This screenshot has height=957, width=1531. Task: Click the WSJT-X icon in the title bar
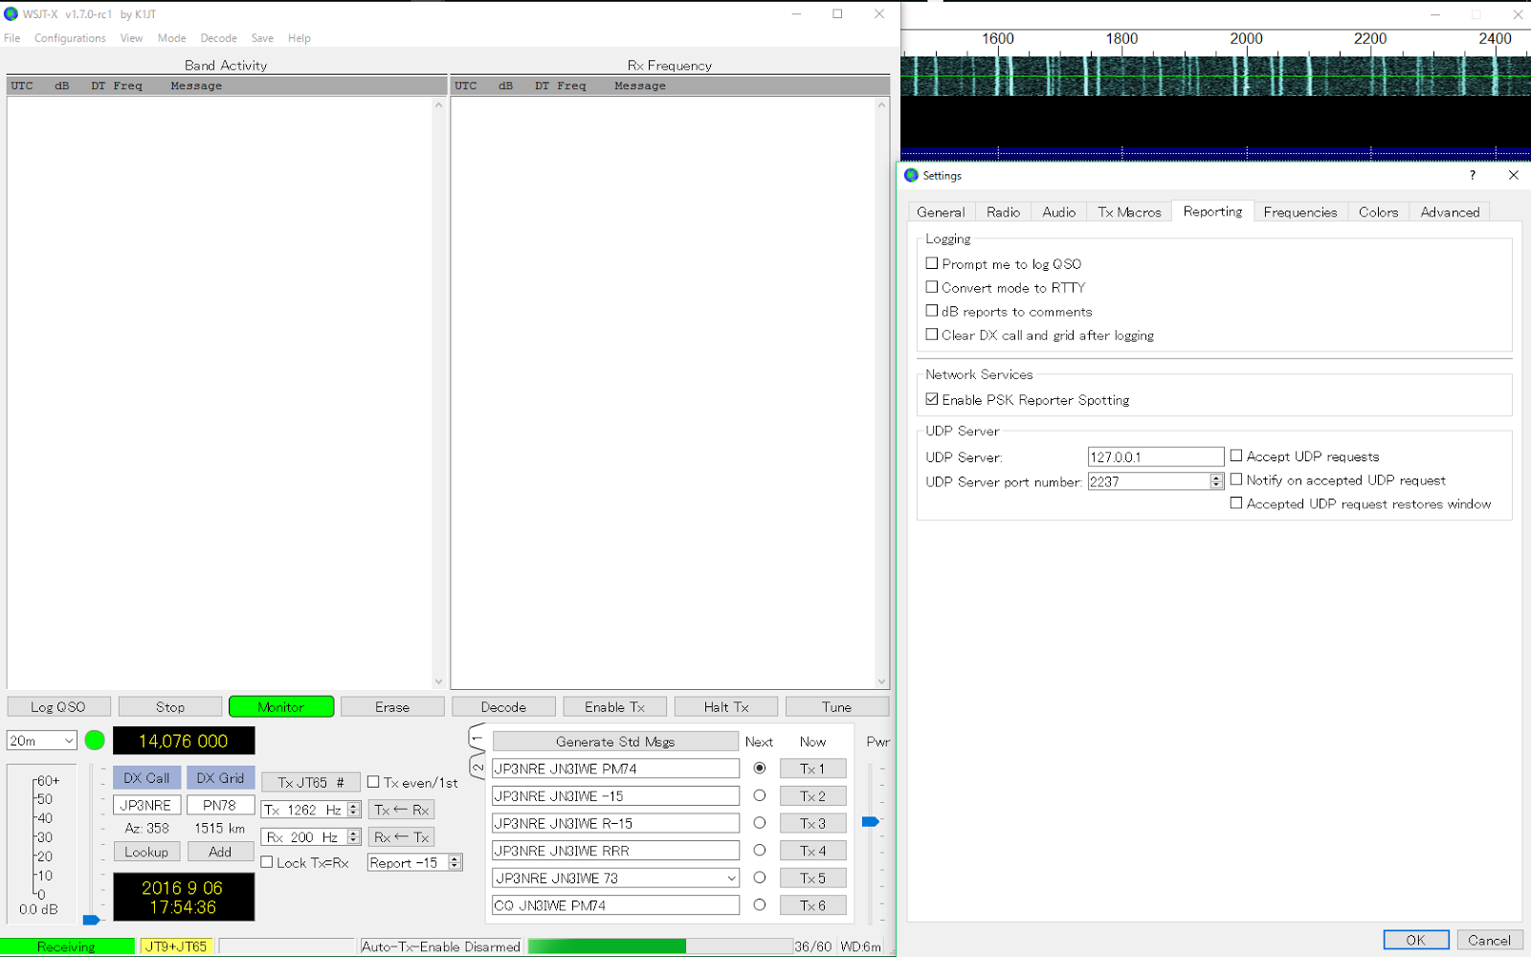pyautogui.click(x=11, y=13)
